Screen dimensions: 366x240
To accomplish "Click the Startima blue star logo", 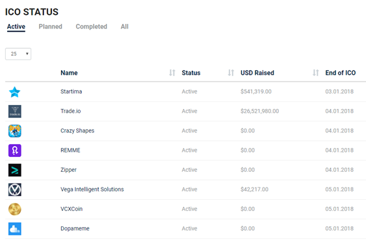I will pyautogui.click(x=15, y=92).
